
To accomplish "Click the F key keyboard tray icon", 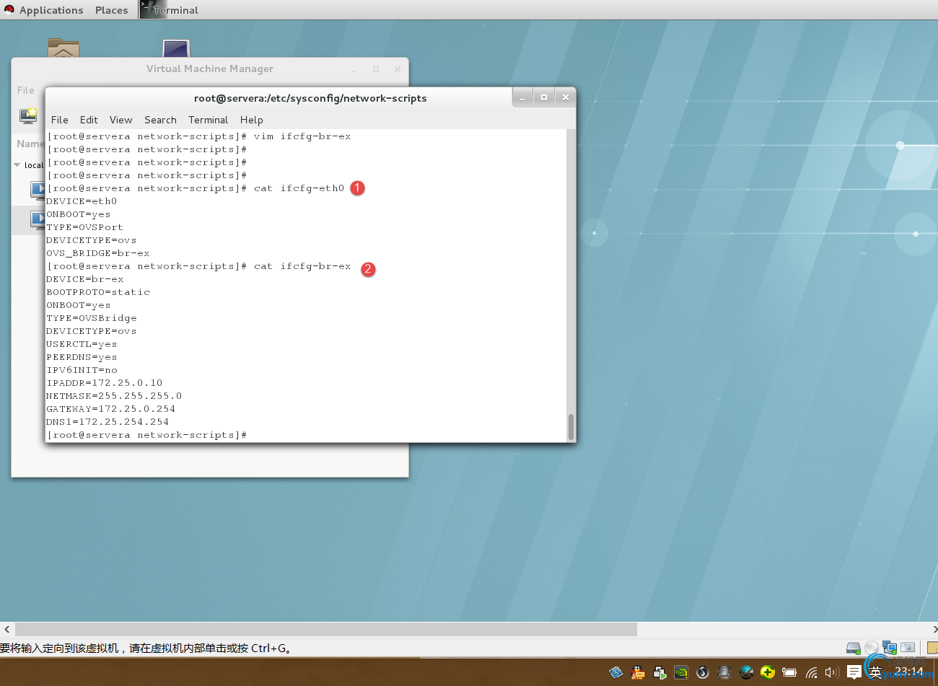I will 724,672.
